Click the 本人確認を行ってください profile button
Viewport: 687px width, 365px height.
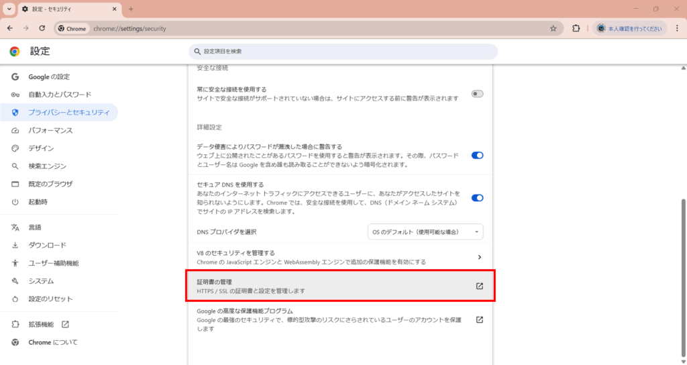coord(629,28)
